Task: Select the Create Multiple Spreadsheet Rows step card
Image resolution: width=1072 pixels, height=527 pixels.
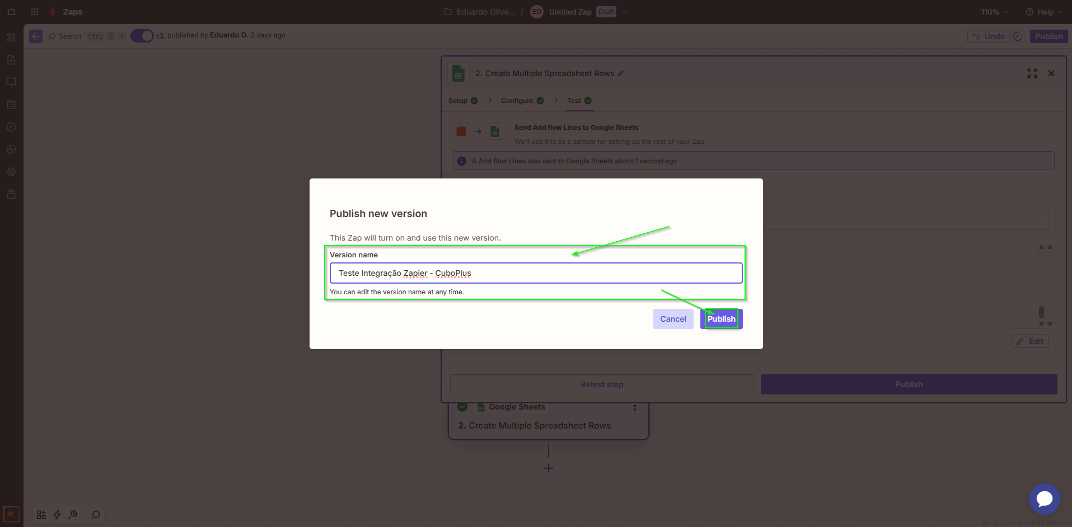Action: coord(549,421)
